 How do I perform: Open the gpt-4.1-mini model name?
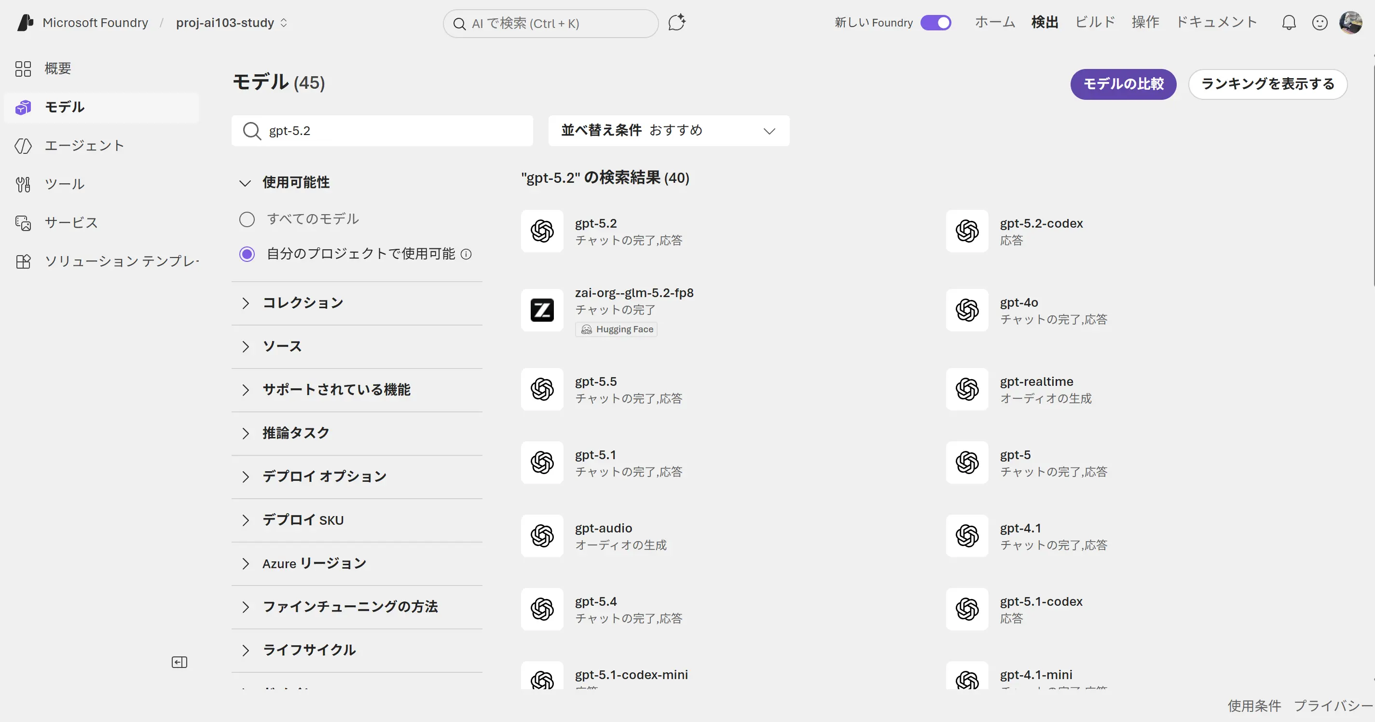click(x=1036, y=675)
